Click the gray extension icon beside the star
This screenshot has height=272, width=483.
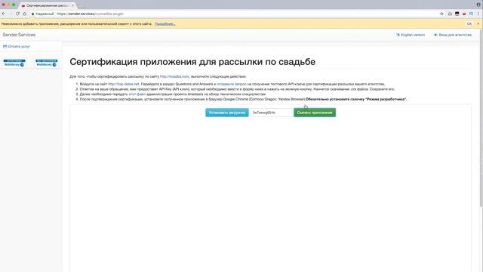450,14
